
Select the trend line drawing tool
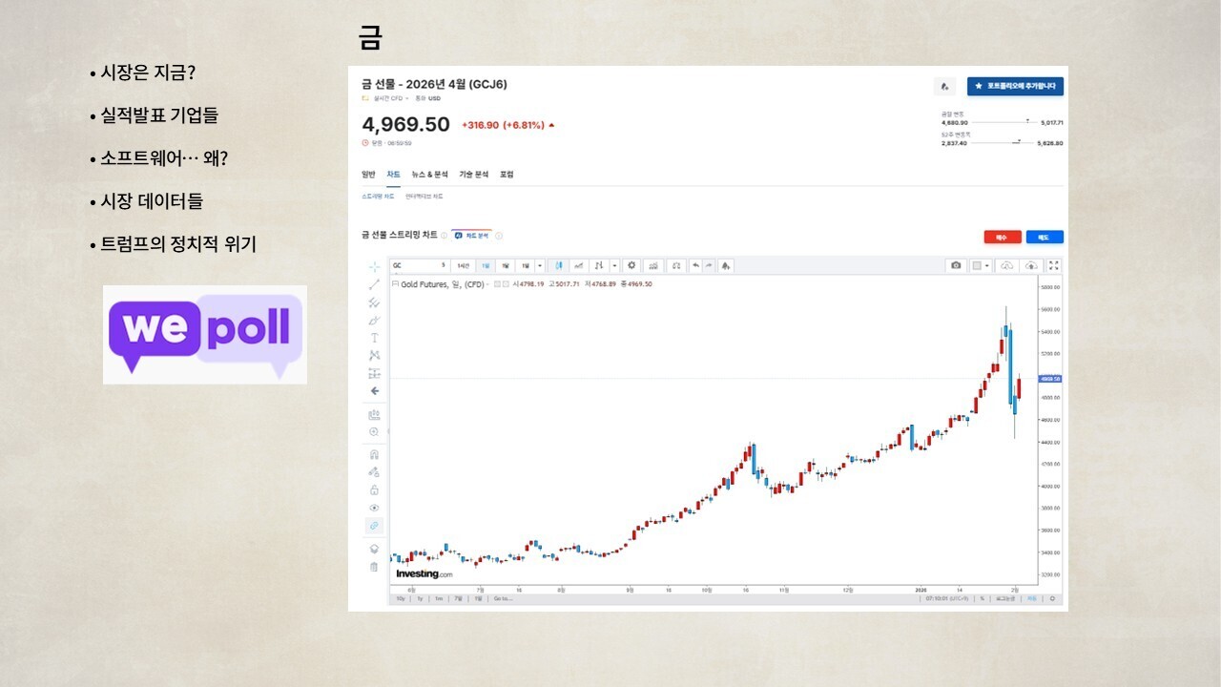click(x=375, y=284)
